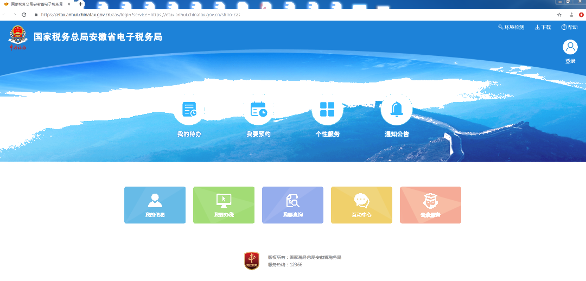
Task: Click the padlock site security icon
Action: pos(36,15)
